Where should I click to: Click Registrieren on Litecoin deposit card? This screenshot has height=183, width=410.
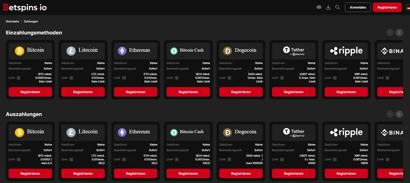pyautogui.click(x=83, y=92)
